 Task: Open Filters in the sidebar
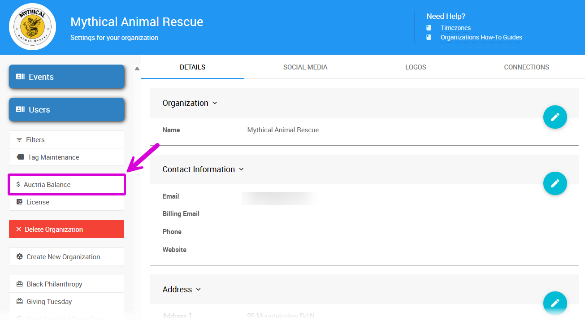[x=66, y=140]
